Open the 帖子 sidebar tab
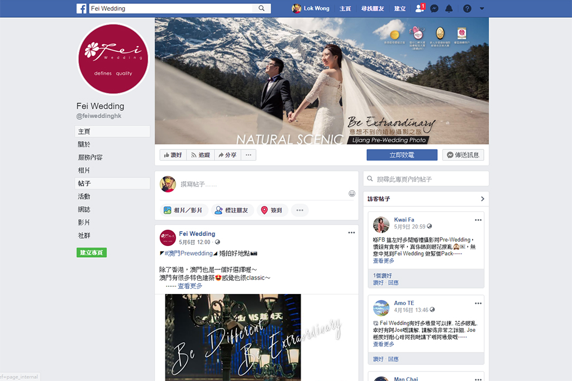 112,183
